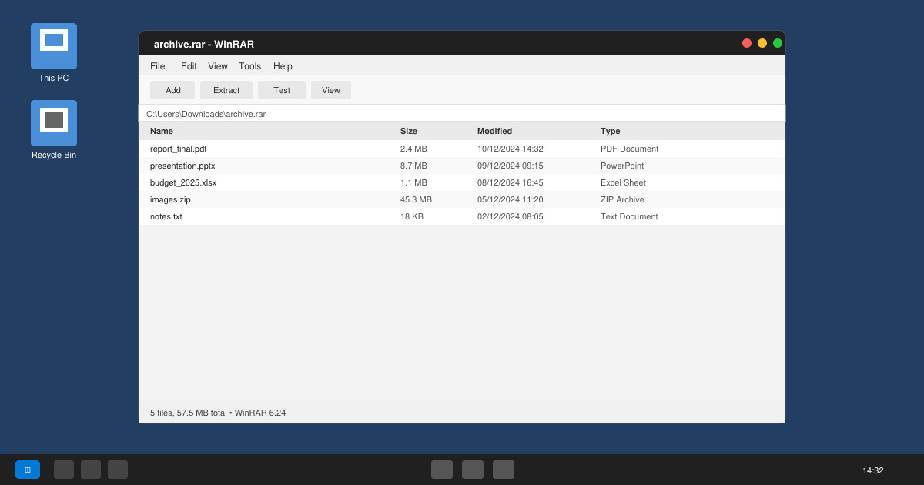Minimize WinRAR using the yellow button

tap(762, 43)
